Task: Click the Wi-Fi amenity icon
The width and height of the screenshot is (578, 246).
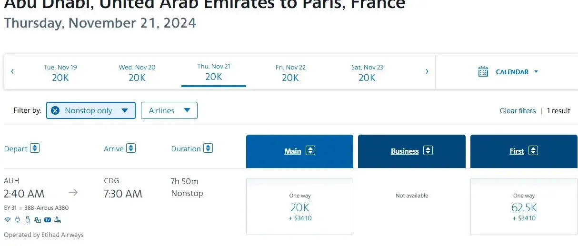Action: click(7, 220)
